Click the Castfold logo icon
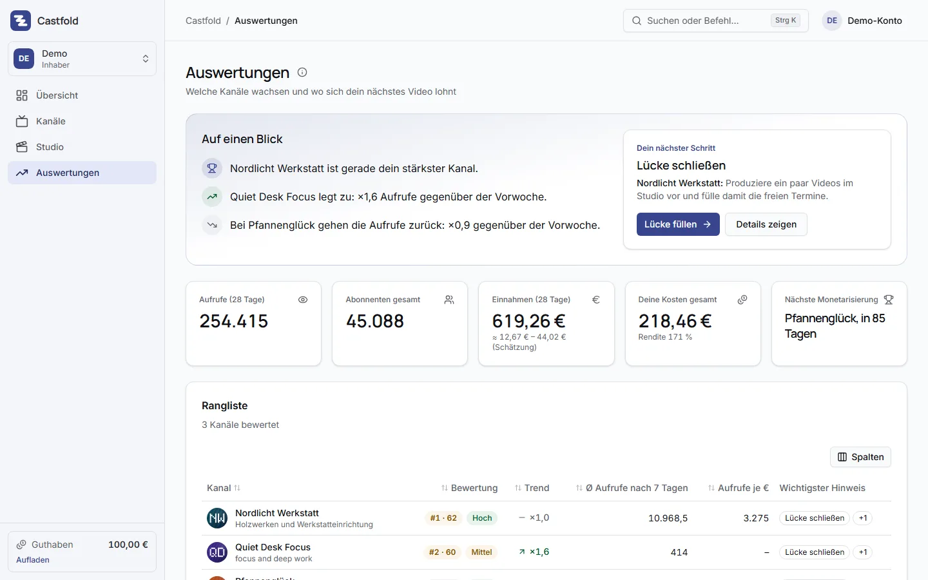The height and width of the screenshot is (580, 928). [21, 21]
